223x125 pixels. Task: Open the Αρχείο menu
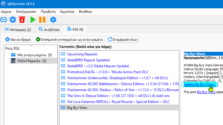pos(6,12)
